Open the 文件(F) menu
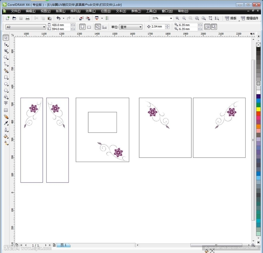The image size is (263, 253). (16, 11)
